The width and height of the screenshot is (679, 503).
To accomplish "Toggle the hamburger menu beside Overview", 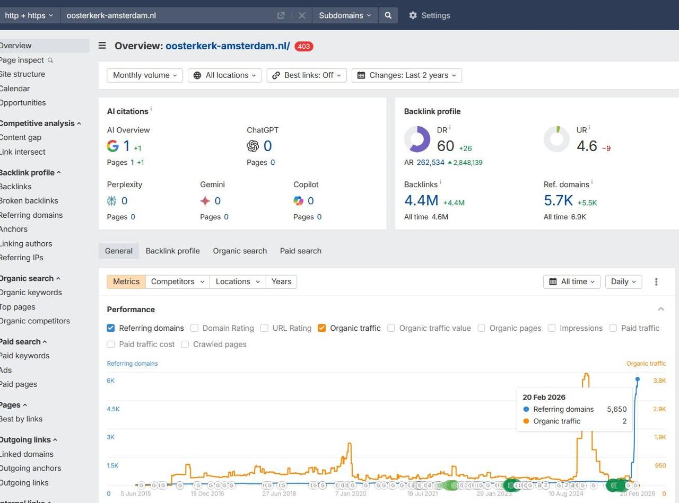I will tap(102, 46).
